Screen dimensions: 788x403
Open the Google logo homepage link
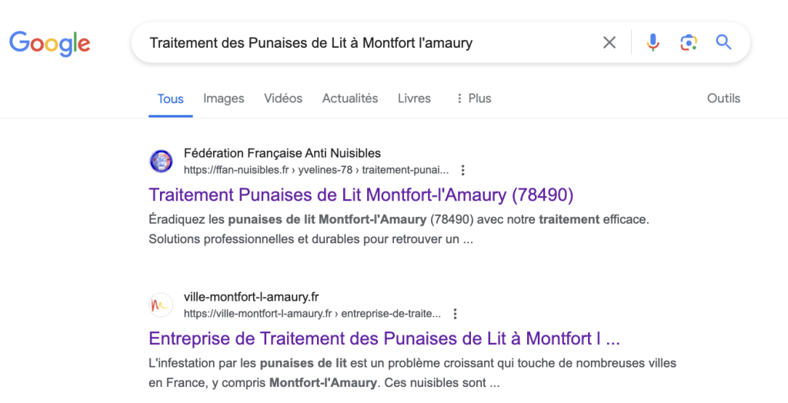pyautogui.click(x=50, y=43)
